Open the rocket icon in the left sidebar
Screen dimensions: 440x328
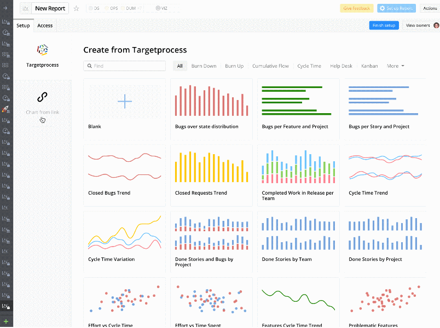pos(5,109)
